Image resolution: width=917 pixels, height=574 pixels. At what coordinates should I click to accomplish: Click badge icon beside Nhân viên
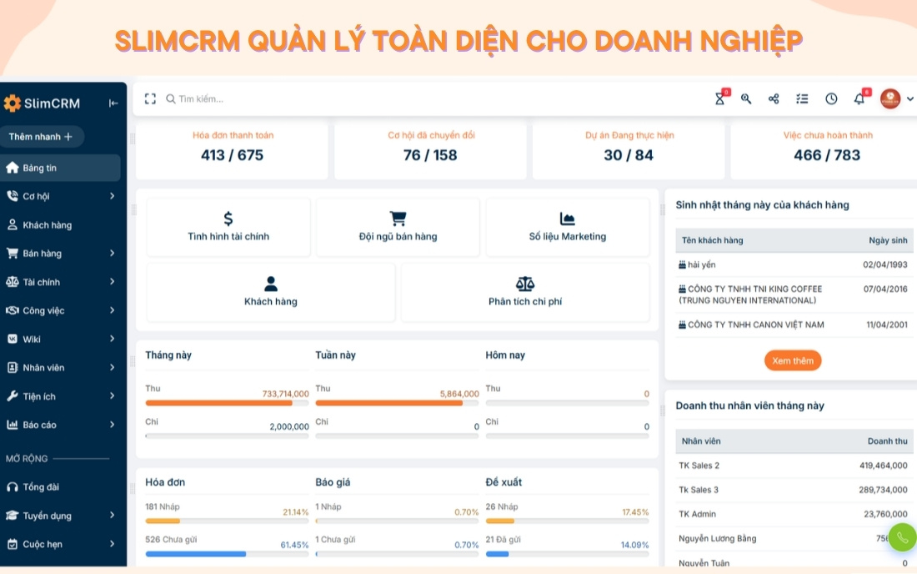13,367
